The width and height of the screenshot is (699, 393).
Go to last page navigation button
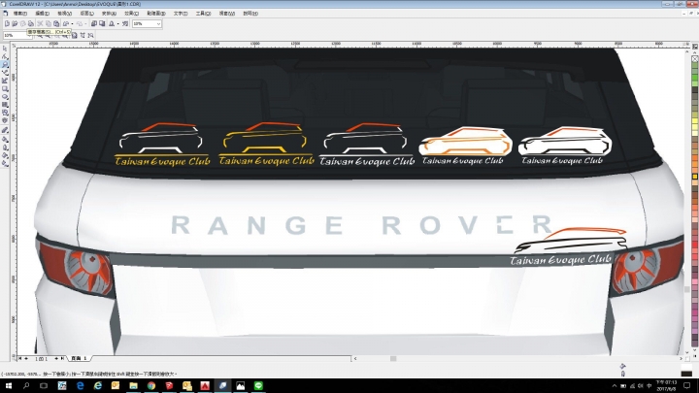coord(62,358)
